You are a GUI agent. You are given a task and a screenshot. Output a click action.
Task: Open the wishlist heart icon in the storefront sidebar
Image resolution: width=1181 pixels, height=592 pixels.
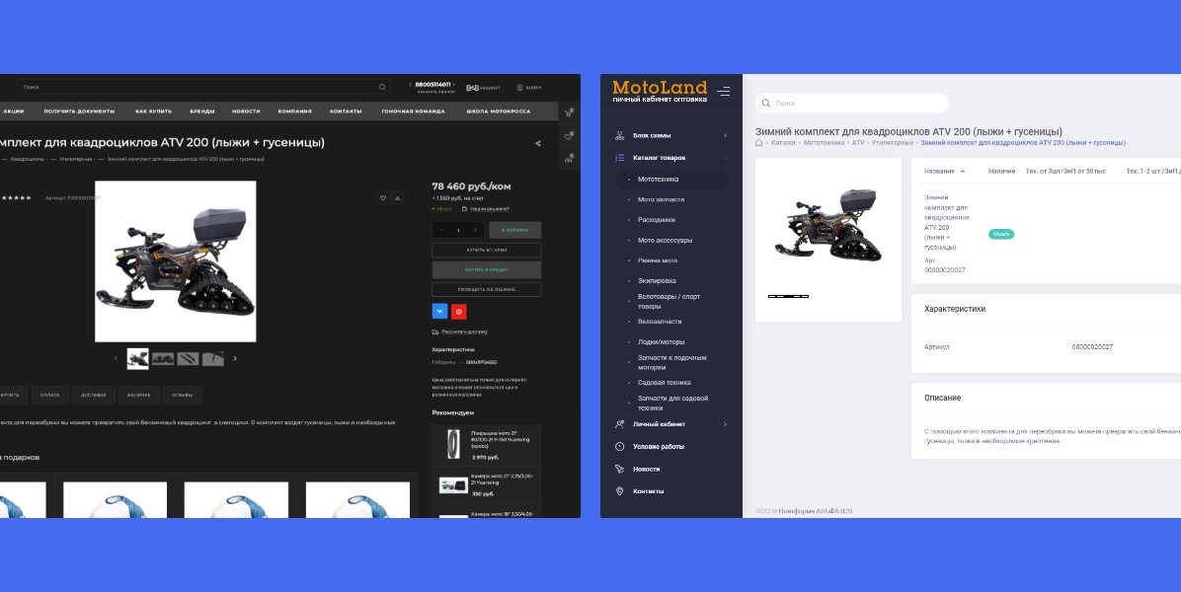568,136
